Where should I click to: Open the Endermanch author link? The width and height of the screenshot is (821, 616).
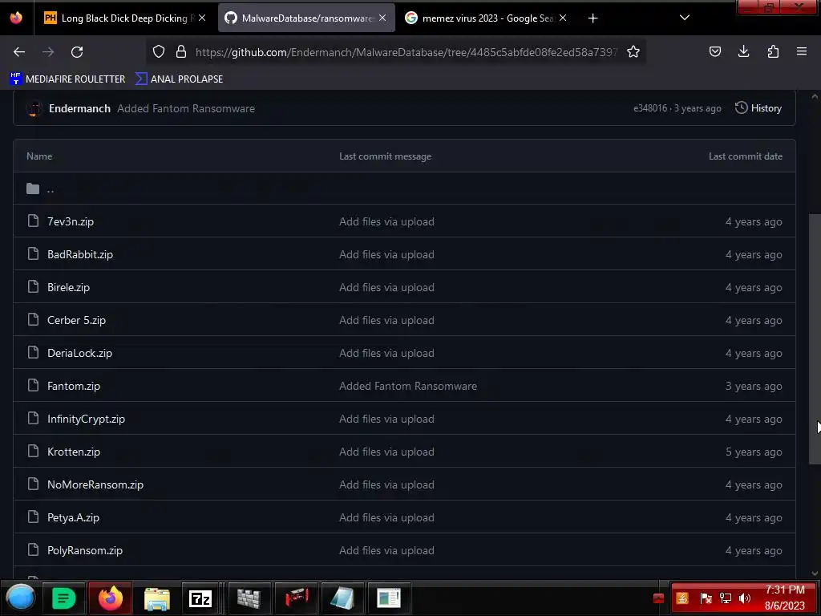coord(79,108)
